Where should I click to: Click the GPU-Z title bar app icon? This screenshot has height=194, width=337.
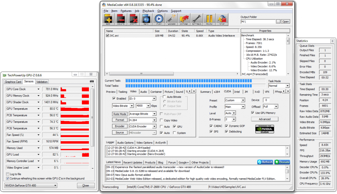pos(5,75)
